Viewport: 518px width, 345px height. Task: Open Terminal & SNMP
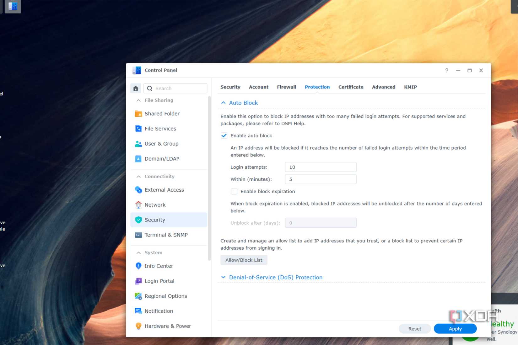click(169, 235)
